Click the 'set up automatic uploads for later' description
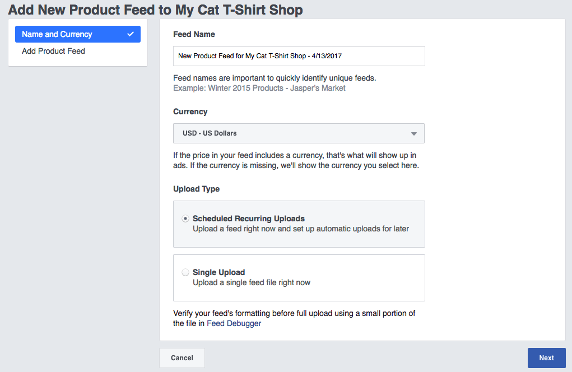572x372 pixels. (301, 229)
